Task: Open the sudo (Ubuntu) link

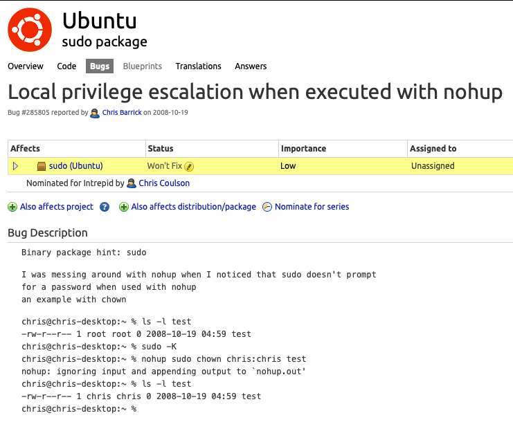Action: point(76,166)
